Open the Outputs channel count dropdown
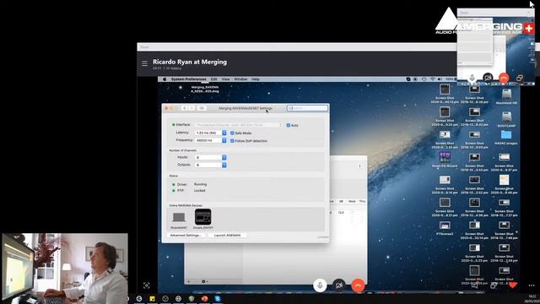Viewport: 540px width, 304px height. pos(211,166)
